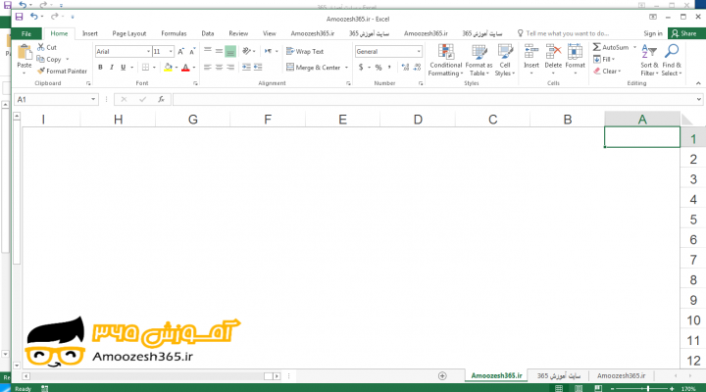The width and height of the screenshot is (706, 392).
Task: Click Increase Decimal icon
Action: tap(405, 67)
